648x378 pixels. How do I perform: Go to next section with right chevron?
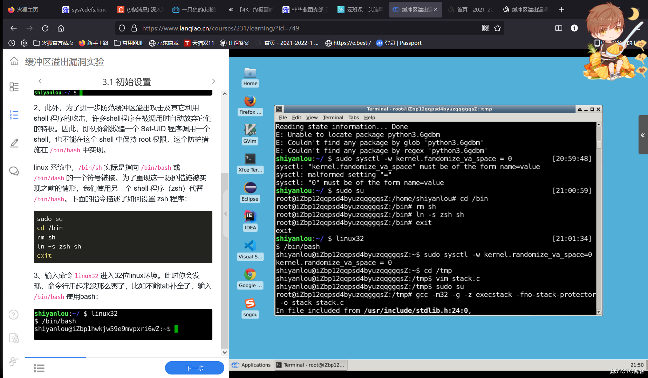[x=213, y=81]
